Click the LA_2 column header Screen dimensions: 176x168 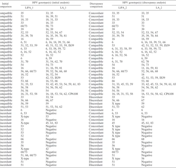click(x=159, y=8)
